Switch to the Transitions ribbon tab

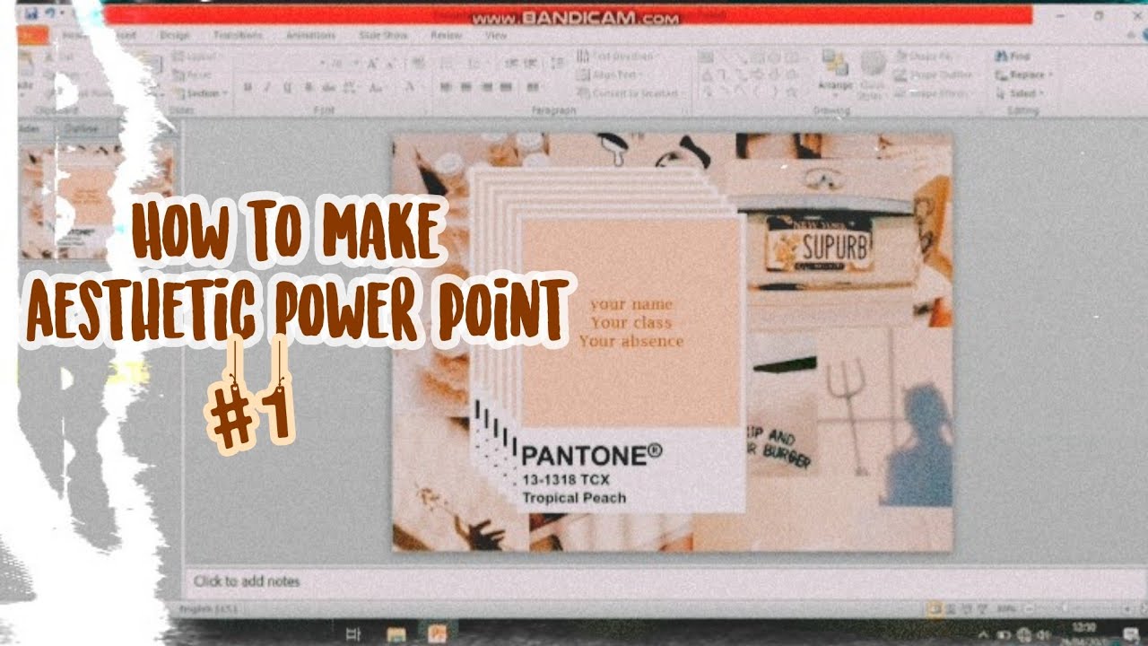pyautogui.click(x=238, y=35)
